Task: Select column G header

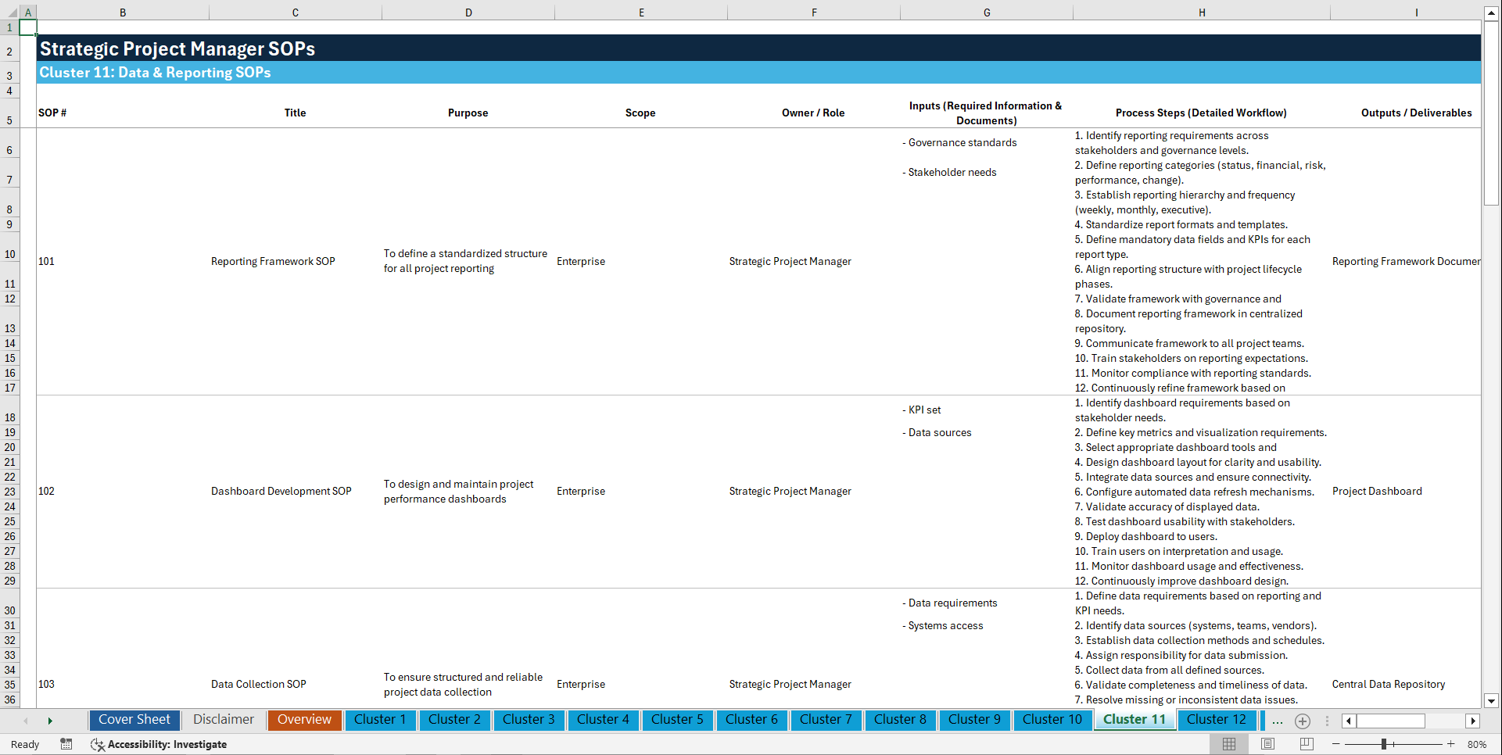Action: [x=987, y=13]
